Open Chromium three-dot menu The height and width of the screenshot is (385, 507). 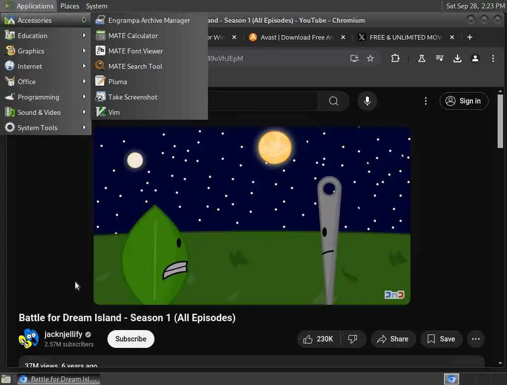(x=493, y=58)
